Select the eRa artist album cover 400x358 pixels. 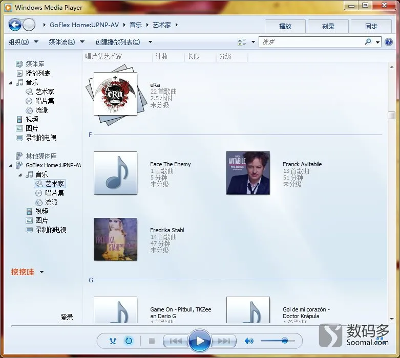click(x=116, y=94)
